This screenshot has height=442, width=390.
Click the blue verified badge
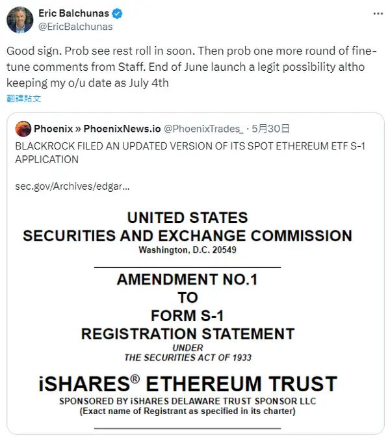coord(117,14)
